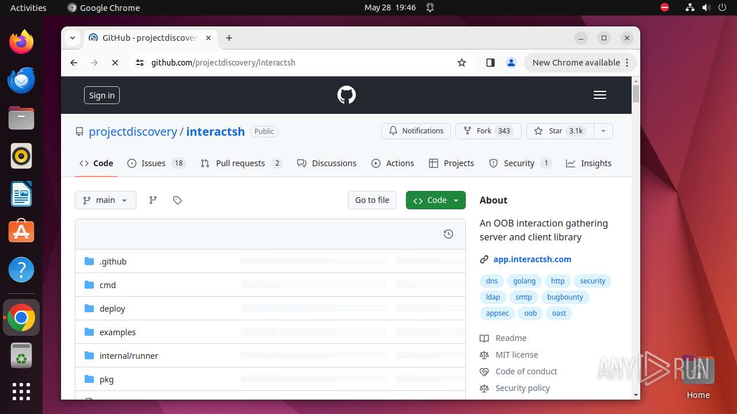
Task: Open the internal/runner folder
Action: tap(128, 356)
